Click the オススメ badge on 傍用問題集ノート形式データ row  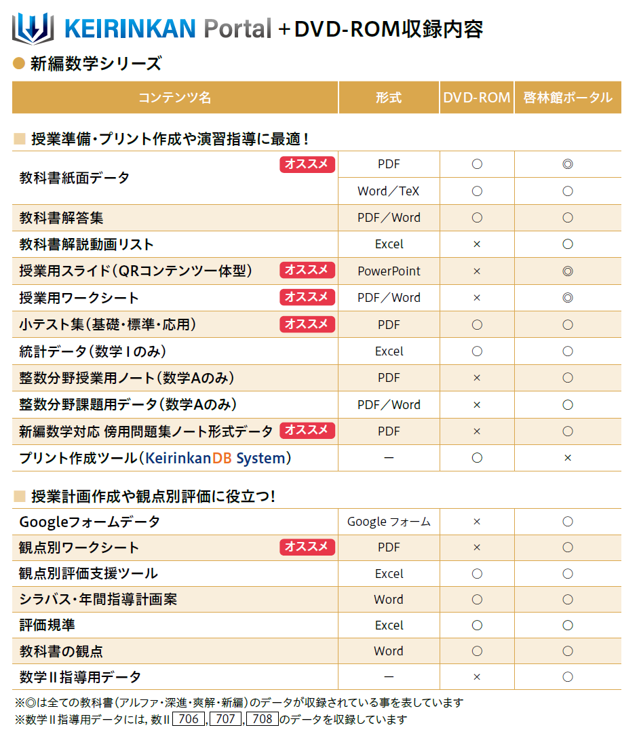point(307,431)
